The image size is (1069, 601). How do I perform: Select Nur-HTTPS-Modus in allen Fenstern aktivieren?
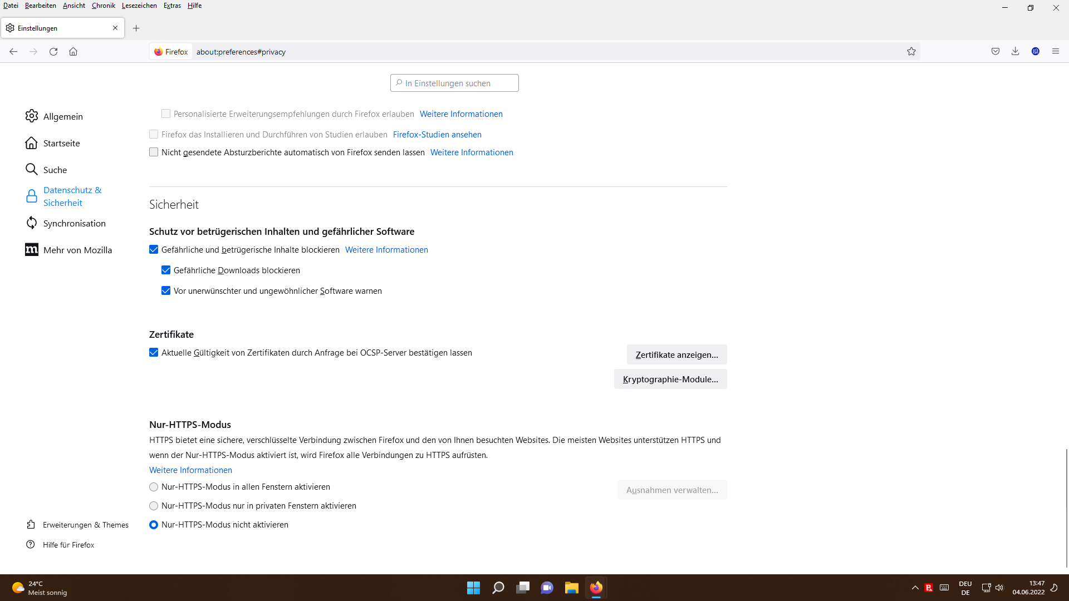(x=154, y=487)
